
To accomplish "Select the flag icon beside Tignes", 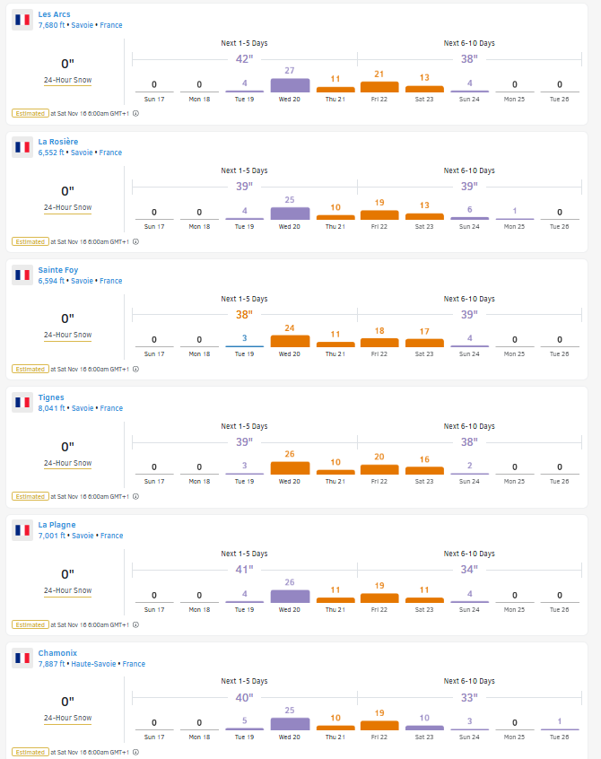I will (22, 403).
